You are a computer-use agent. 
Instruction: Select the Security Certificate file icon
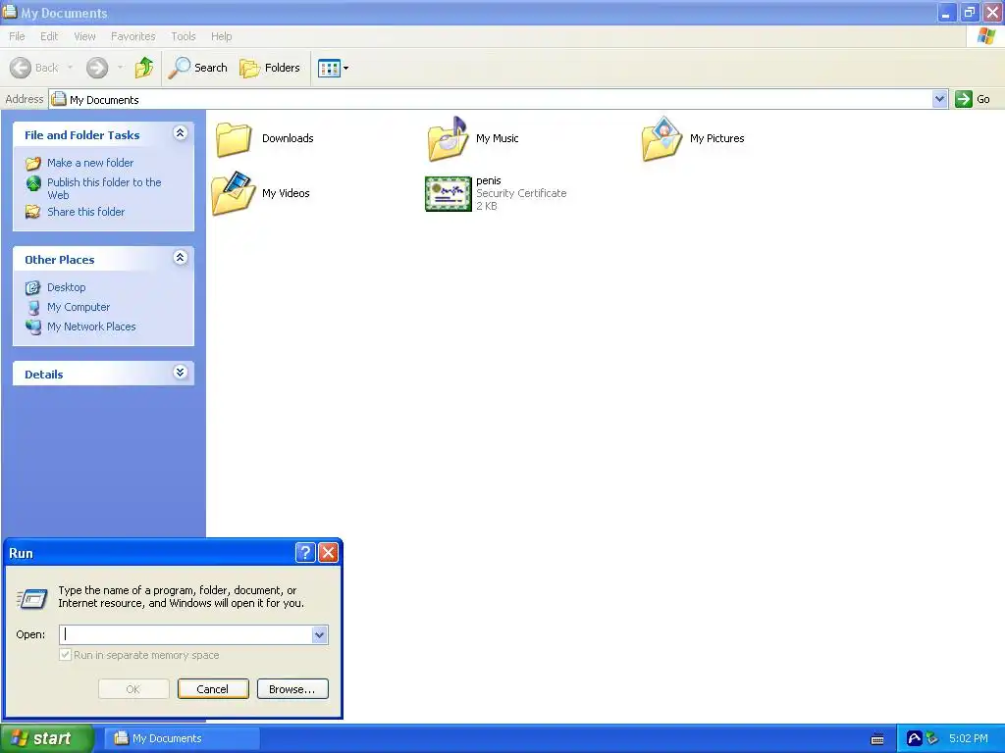click(x=448, y=194)
